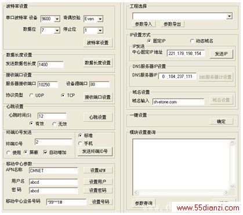Image resolution: width=243 pixels, height=215 pixels.
Task: Click the 波特率设置 button
Action: pyautogui.click(x=98, y=42)
